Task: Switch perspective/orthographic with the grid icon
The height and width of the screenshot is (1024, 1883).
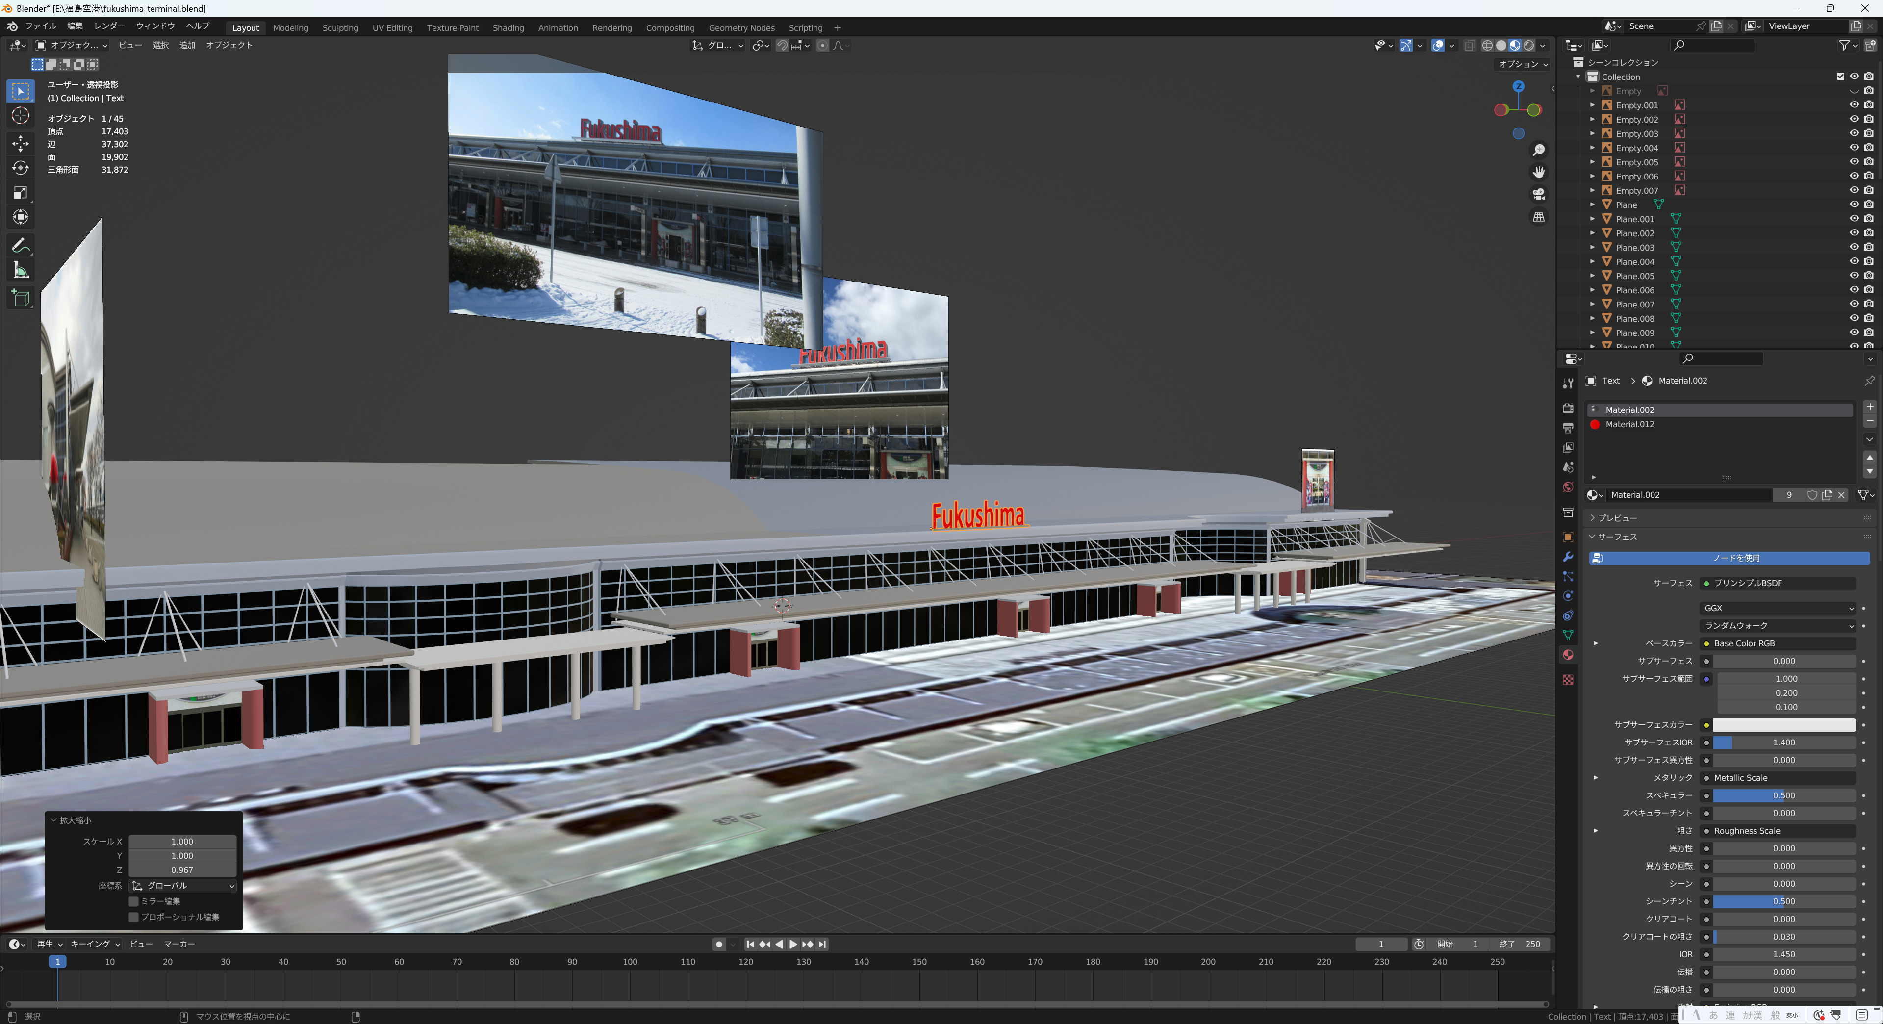Action: (x=1539, y=217)
